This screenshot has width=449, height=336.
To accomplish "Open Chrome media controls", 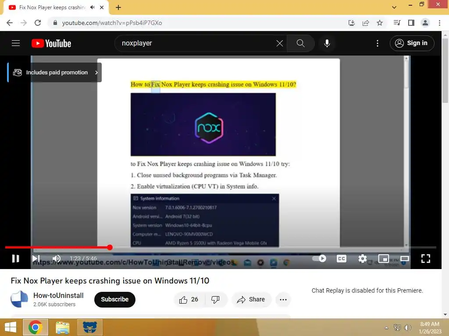I will [397, 23].
